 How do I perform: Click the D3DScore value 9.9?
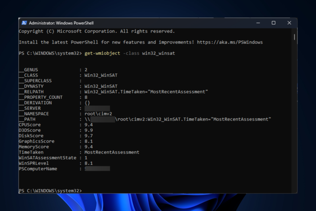(x=88, y=130)
